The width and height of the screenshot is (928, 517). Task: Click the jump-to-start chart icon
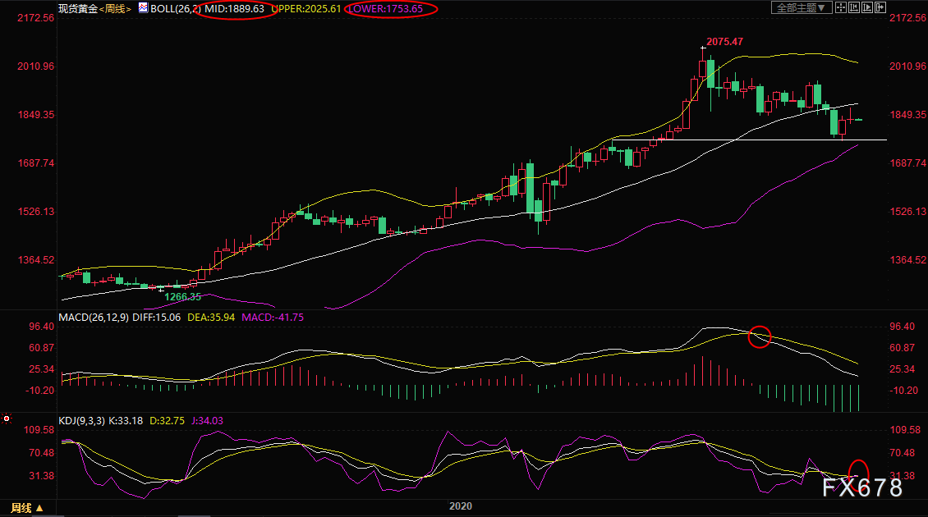pos(854,7)
